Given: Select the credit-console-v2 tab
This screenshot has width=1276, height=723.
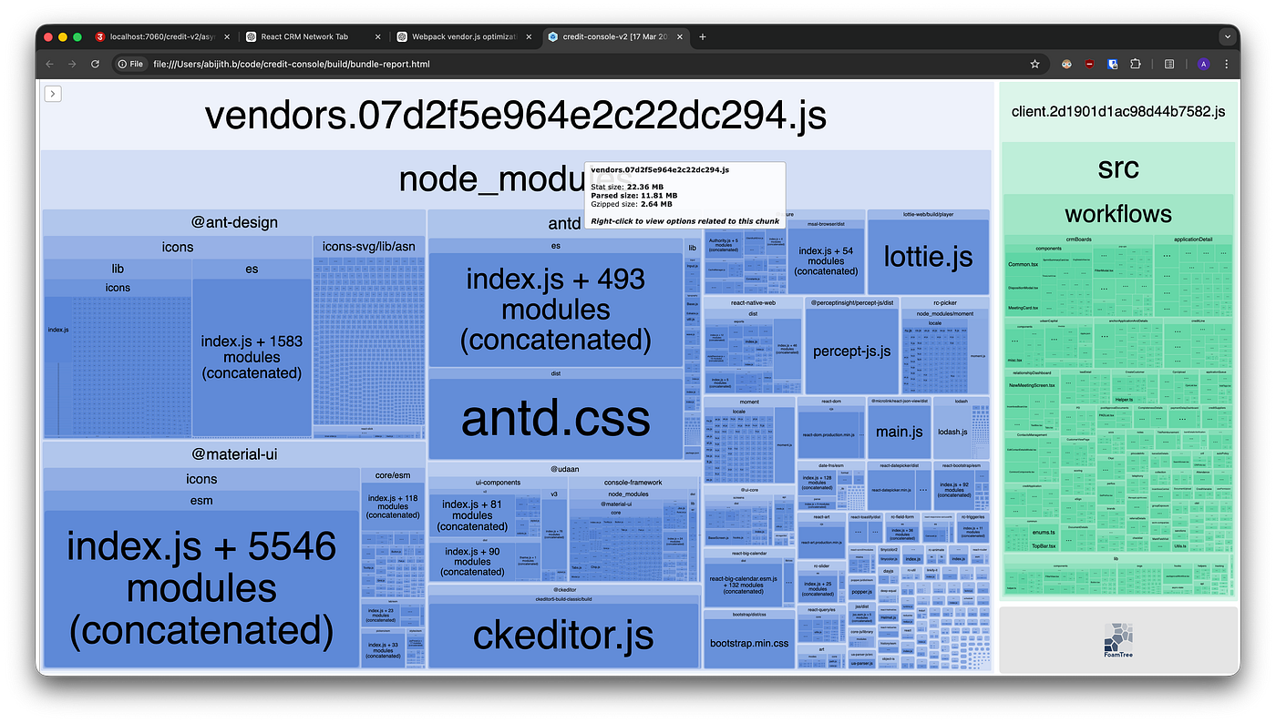Looking at the screenshot, I should (616, 36).
